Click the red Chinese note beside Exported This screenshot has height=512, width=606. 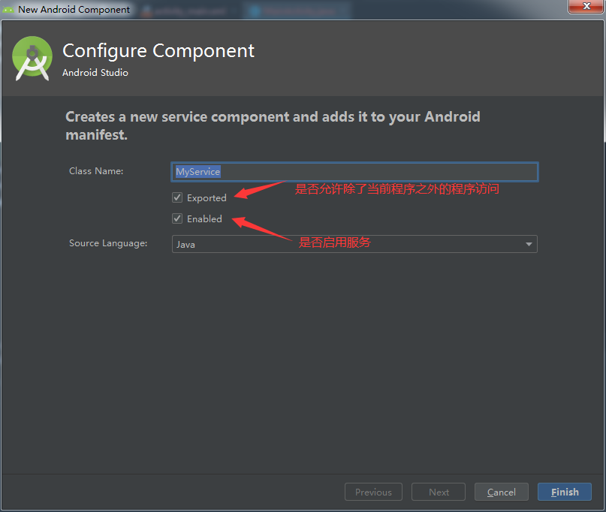[397, 189]
